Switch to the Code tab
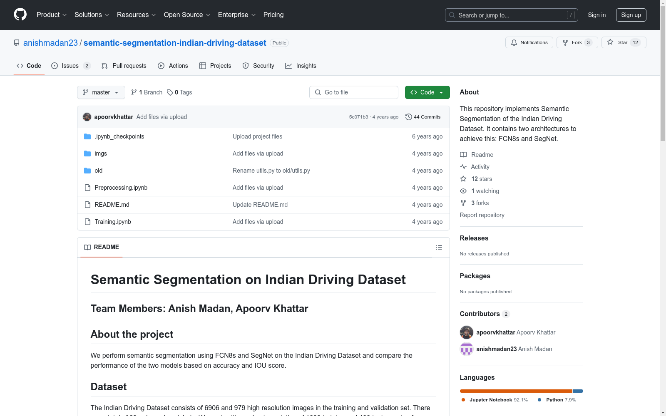This screenshot has height=416, width=666. (x=29, y=66)
